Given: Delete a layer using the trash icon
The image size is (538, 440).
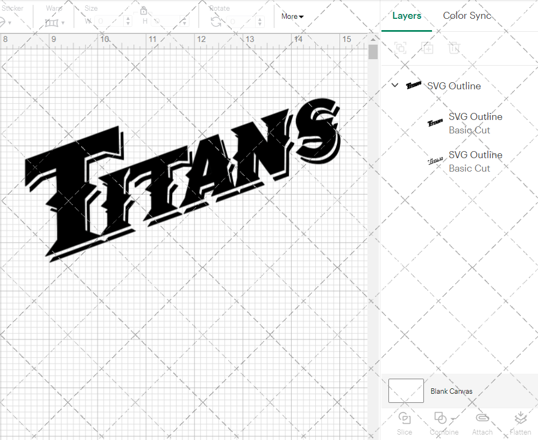Looking at the screenshot, I should [455, 48].
